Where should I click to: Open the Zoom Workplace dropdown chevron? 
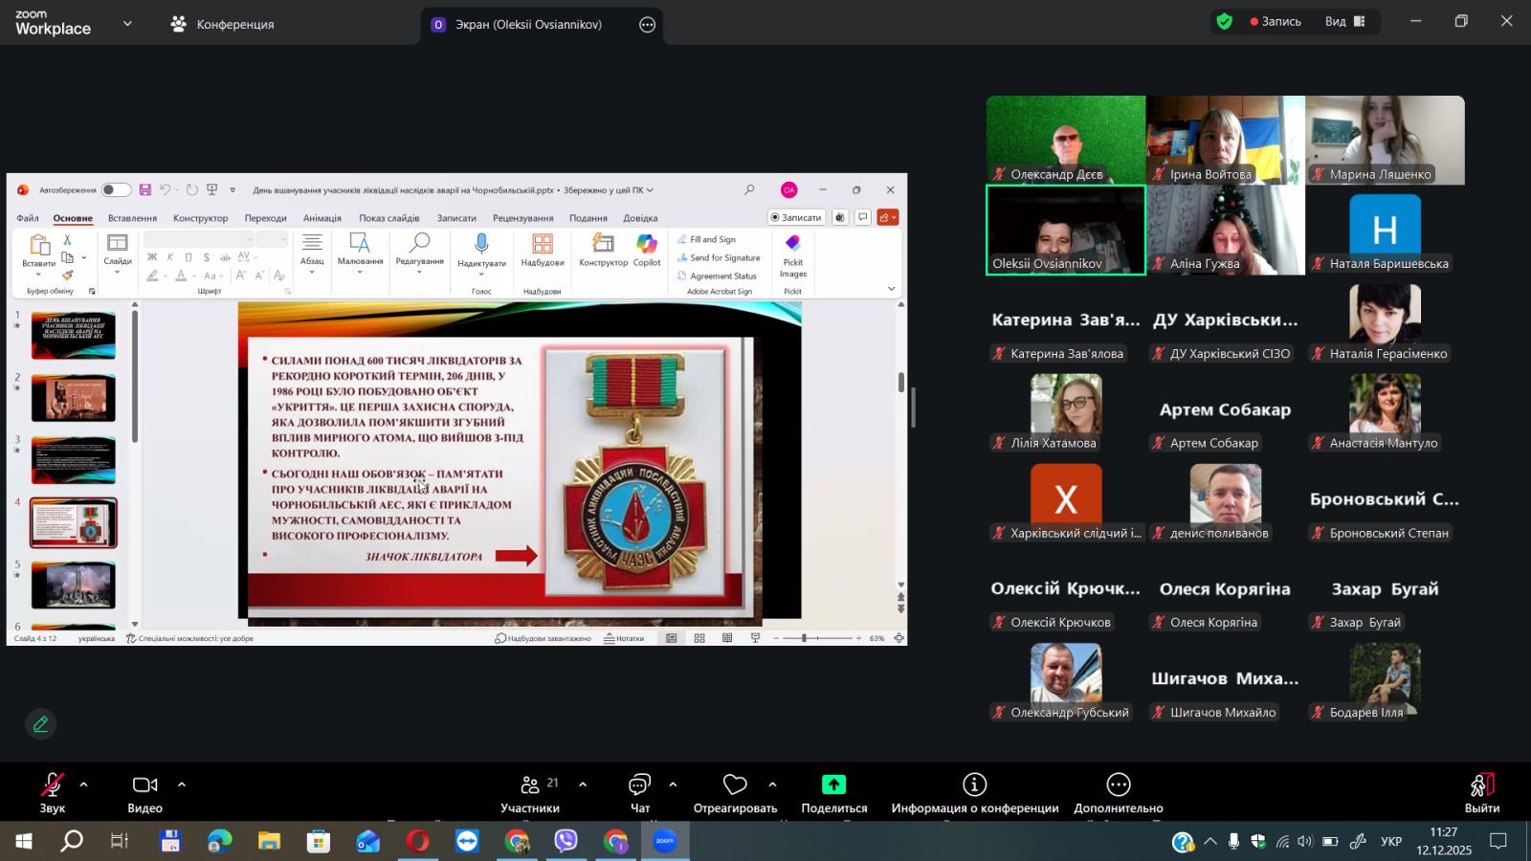[x=127, y=24]
